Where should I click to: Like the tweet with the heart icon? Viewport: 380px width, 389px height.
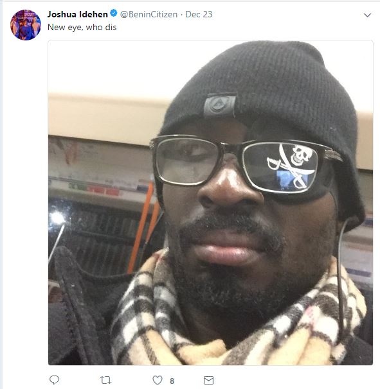158,380
